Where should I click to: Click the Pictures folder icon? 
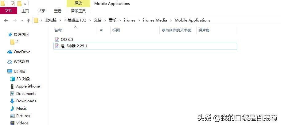12,116
